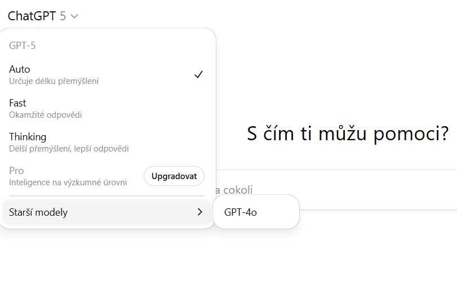
Task: Switch to the Fast model mode
Action: click(17, 103)
